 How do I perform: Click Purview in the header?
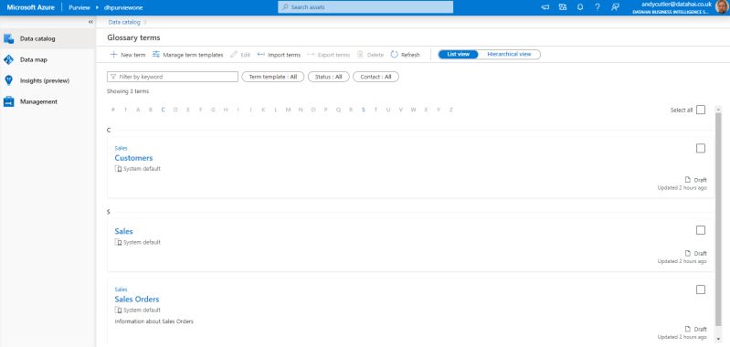coord(79,7)
